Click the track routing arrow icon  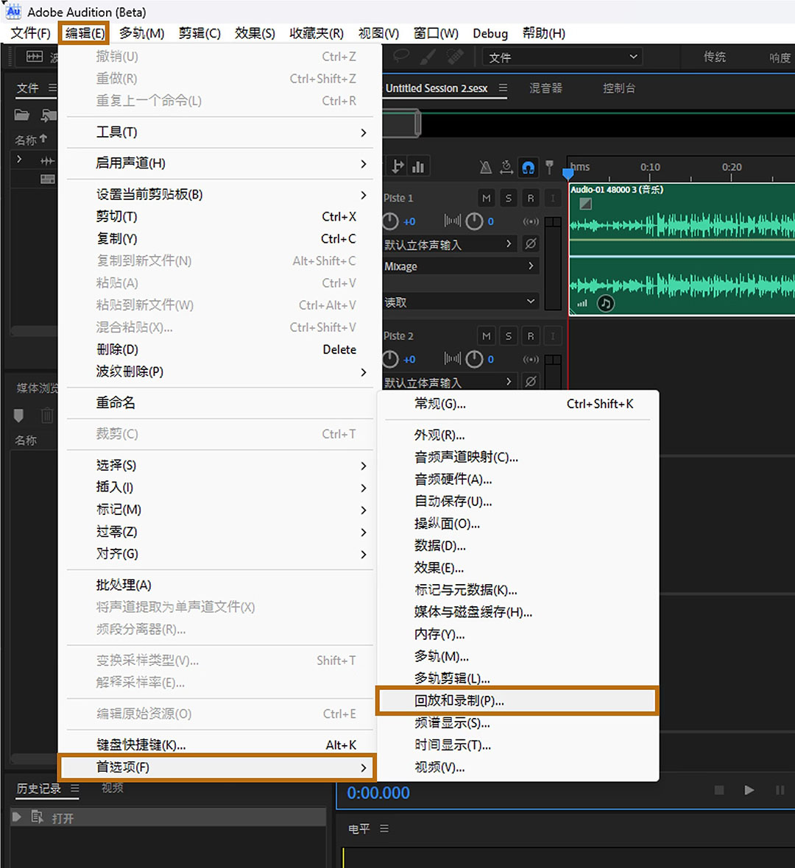[397, 167]
